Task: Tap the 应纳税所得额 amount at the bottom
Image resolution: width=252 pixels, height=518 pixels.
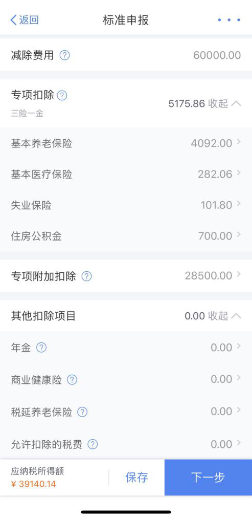Action: (x=33, y=484)
